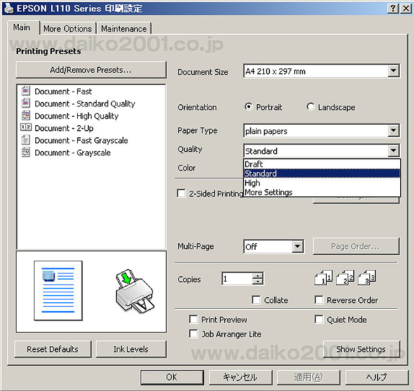
Task: Choose High in the Quality list
Action: tap(322, 183)
